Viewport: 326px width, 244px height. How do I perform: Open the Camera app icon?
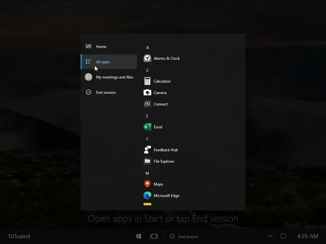pyautogui.click(x=147, y=92)
